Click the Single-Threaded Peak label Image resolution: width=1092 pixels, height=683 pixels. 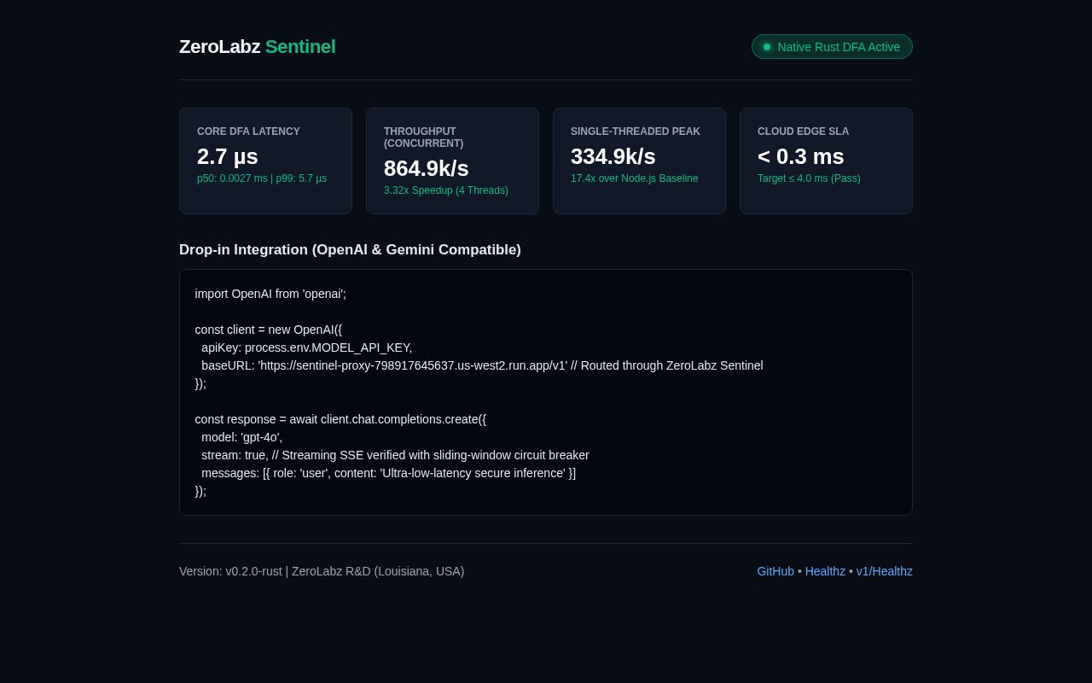pyautogui.click(x=636, y=131)
